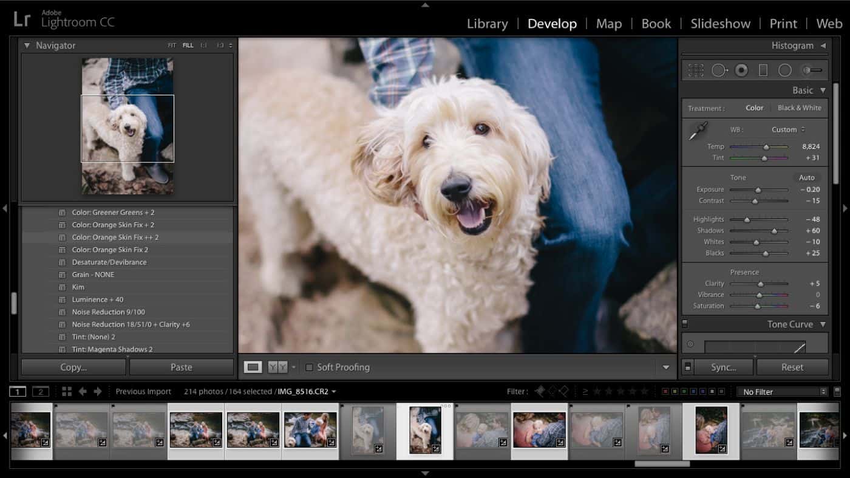
Task: Filter by flagged photos flag icon
Action: tap(540, 392)
